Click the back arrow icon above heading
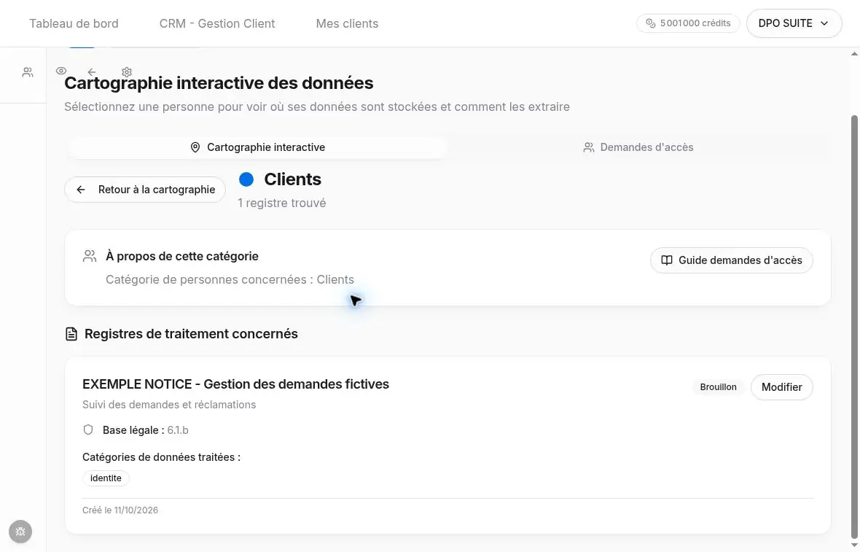Screen dimensions: 860x552 click(x=92, y=72)
